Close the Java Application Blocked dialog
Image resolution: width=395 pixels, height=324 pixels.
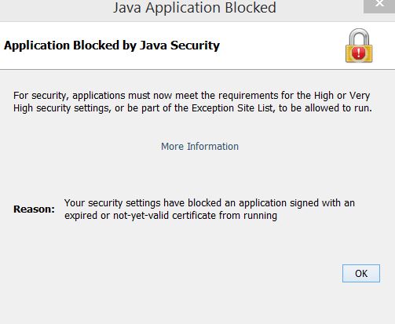[379, 5]
